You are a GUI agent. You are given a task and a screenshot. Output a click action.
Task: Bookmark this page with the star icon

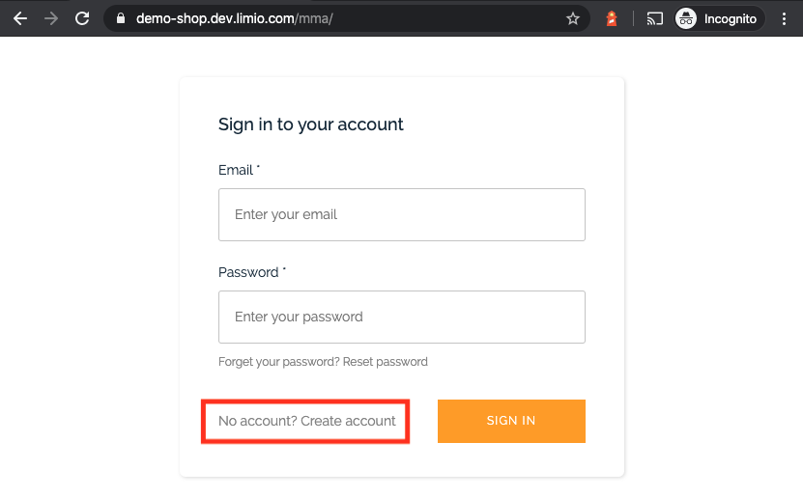coord(573,19)
